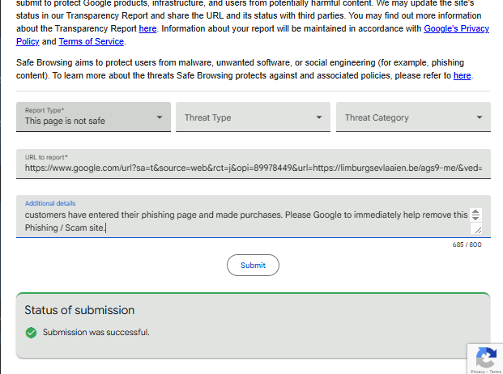
Task: Click the Report Type dropdown arrow
Action: pyautogui.click(x=160, y=117)
